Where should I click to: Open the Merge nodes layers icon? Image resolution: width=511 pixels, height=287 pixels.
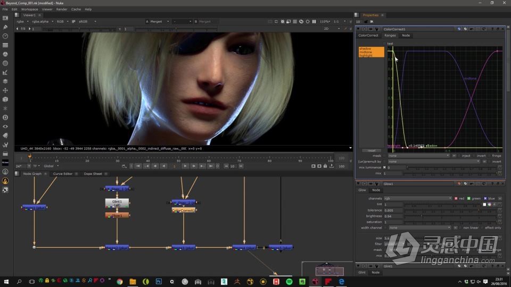[5, 81]
